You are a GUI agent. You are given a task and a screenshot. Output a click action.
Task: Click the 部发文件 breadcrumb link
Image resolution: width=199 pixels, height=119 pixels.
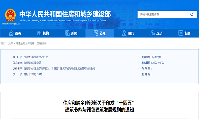click(x=42, y=43)
